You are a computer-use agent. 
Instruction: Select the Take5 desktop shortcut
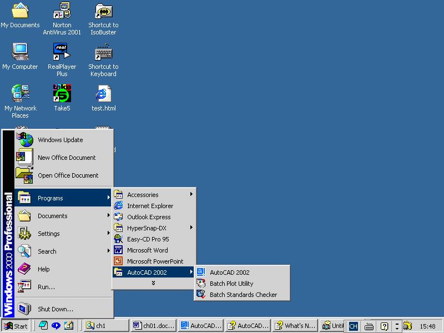click(62, 98)
